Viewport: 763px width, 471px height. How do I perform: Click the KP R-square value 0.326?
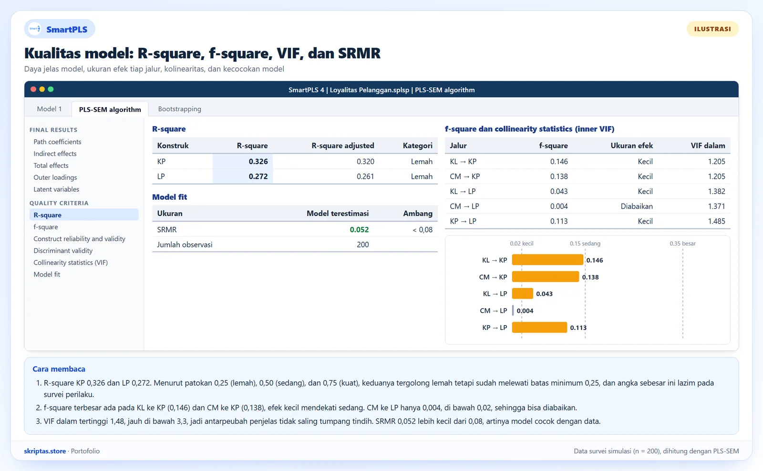coord(258,162)
